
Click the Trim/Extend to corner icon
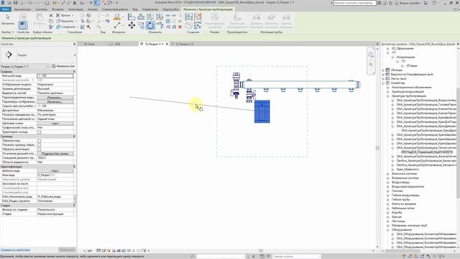pos(160,26)
